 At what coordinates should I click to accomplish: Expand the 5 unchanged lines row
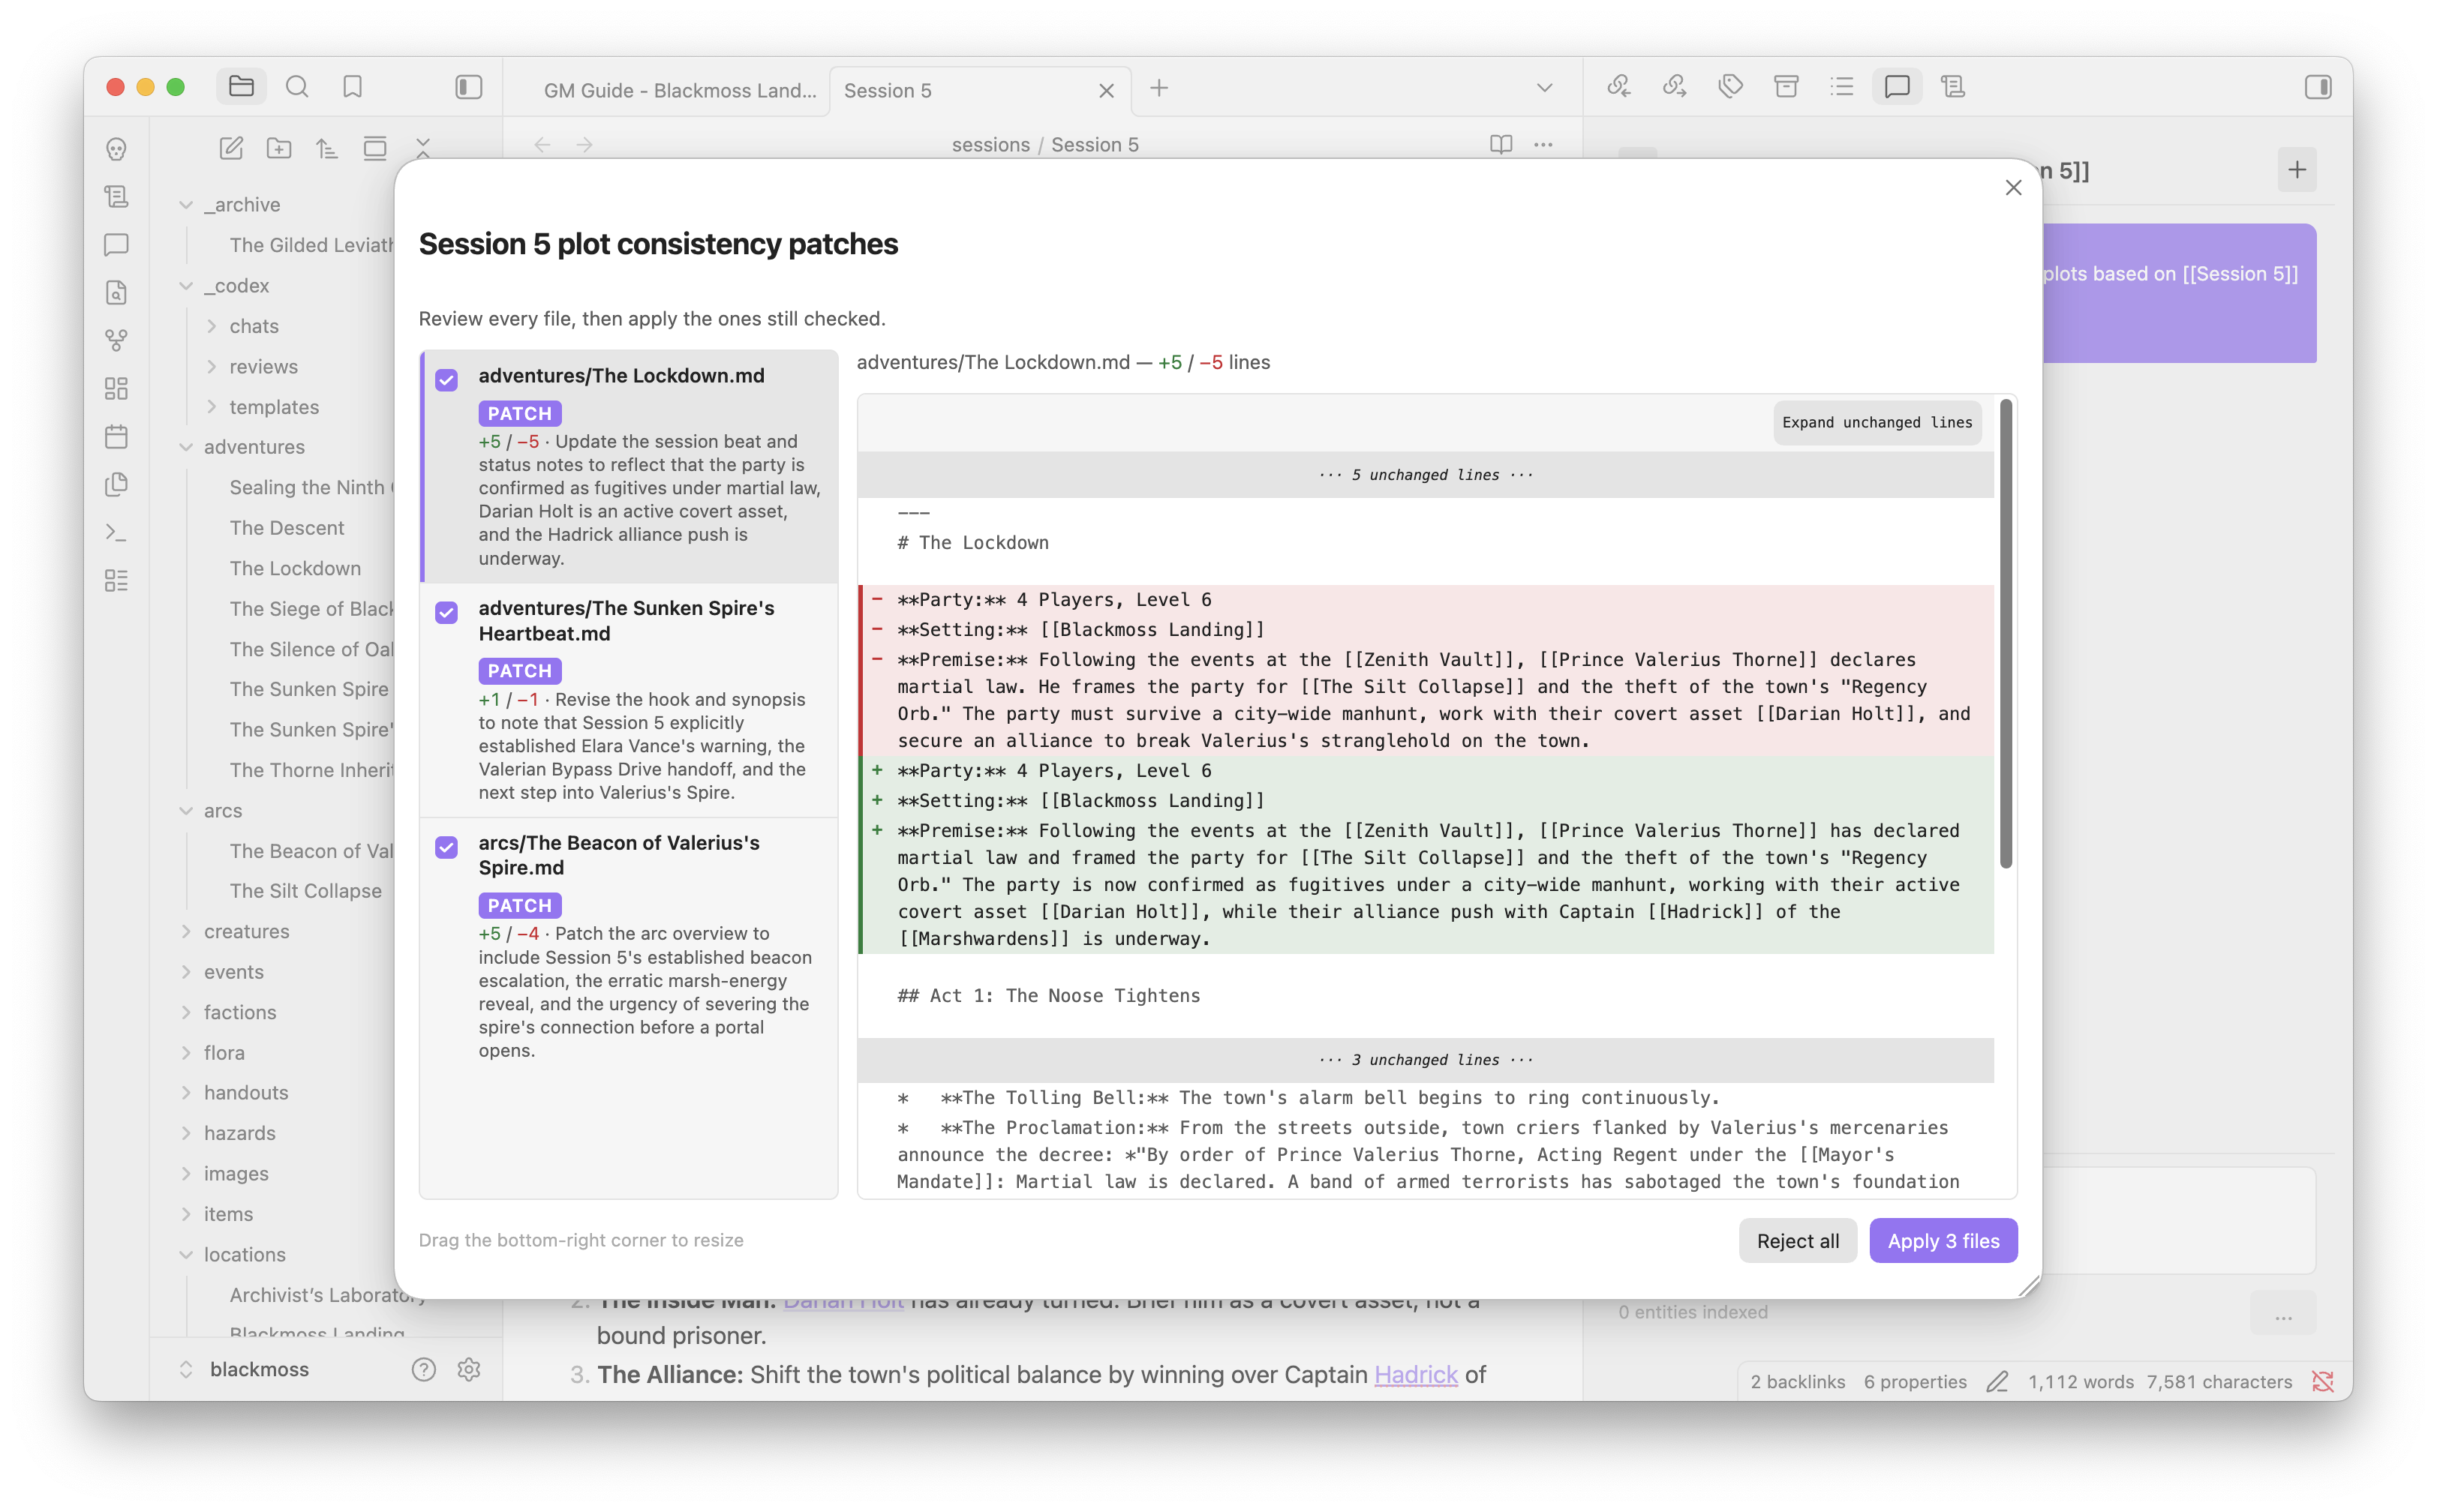coord(1426,474)
